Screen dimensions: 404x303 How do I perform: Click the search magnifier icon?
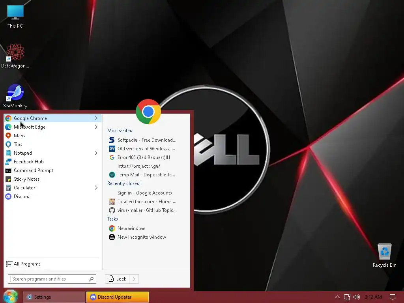tap(91, 279)
